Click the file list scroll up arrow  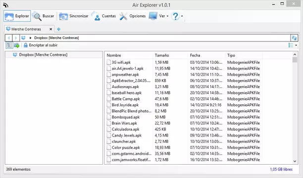pos(295,54)
